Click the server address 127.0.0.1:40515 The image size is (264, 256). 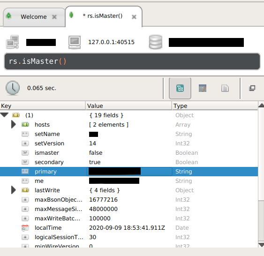(x=111, y=42)
